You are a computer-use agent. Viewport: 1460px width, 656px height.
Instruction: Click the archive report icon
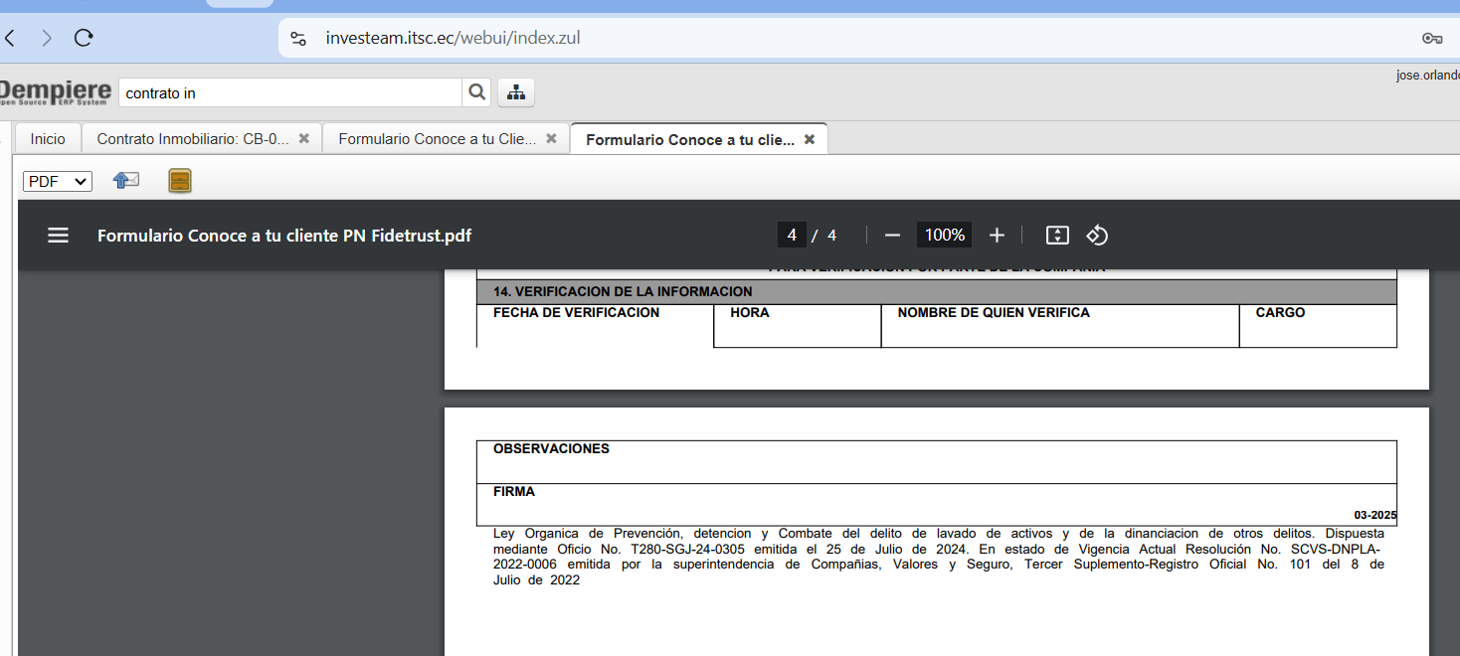point(180,181)
